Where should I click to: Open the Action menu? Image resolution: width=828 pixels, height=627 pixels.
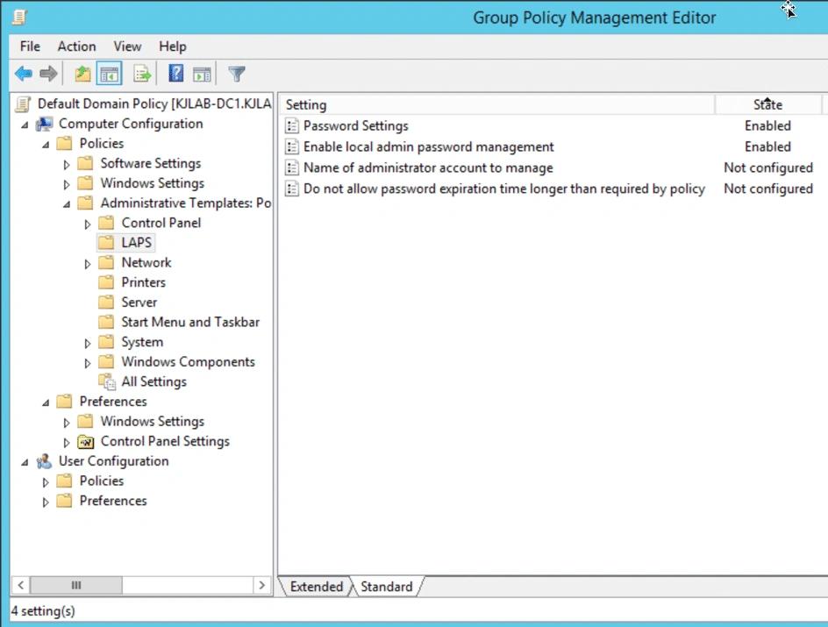pyautogui.click(x=76, y=46)
